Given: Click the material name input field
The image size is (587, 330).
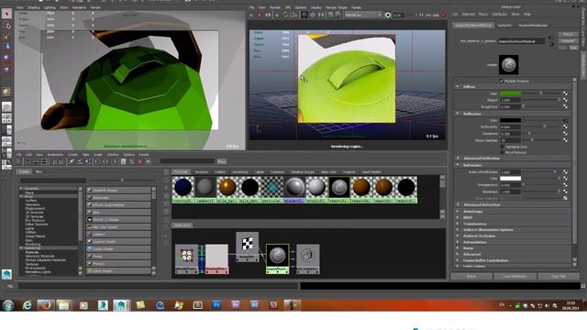Looking at the screenshot, I should coord(522,41).
